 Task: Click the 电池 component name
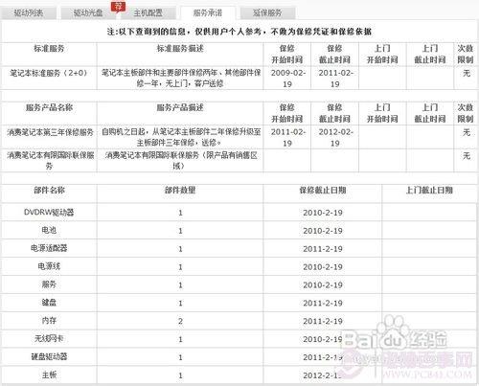pos(49,230)
